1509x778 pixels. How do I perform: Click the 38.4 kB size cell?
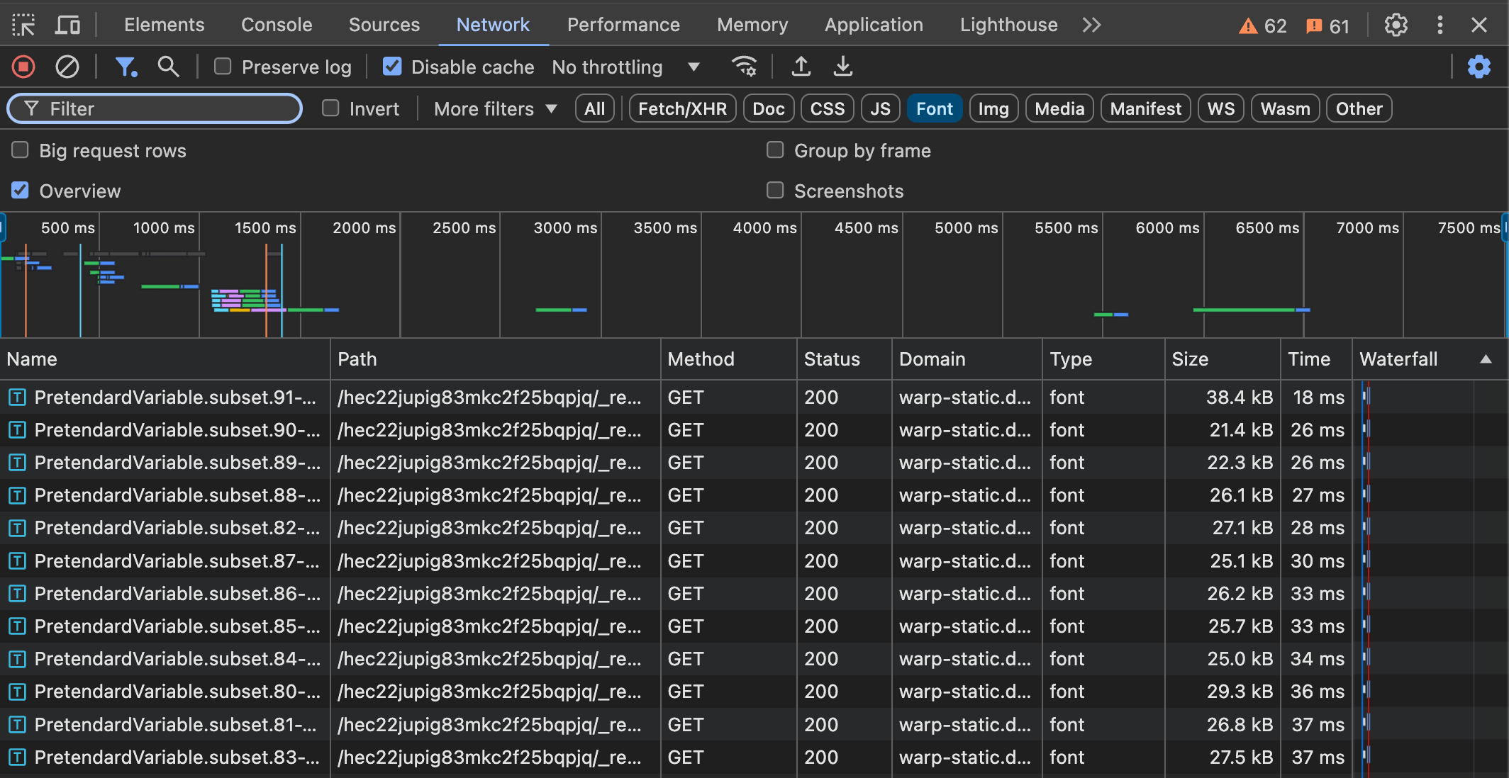click(1222, 398)
